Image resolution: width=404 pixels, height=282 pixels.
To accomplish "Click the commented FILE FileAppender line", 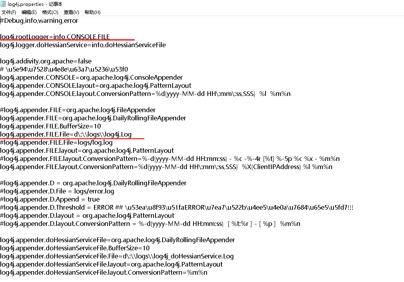I will point(78,110).
